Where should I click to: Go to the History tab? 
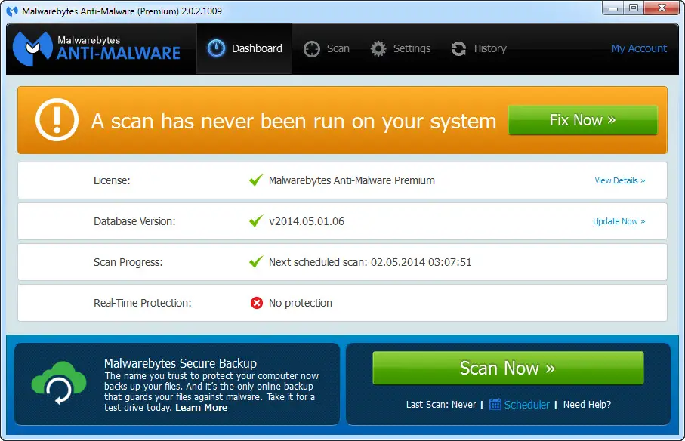pyautogui.click(x=478, y=48)
